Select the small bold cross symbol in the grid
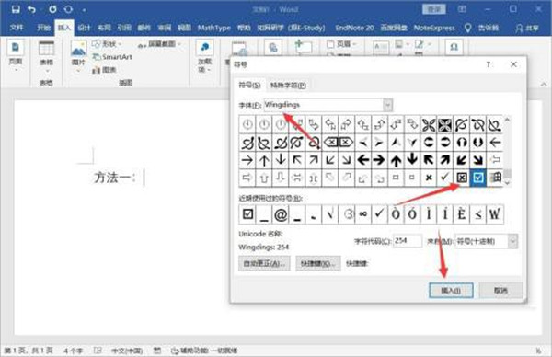The image size is (552, 357). tap(429, 178)
